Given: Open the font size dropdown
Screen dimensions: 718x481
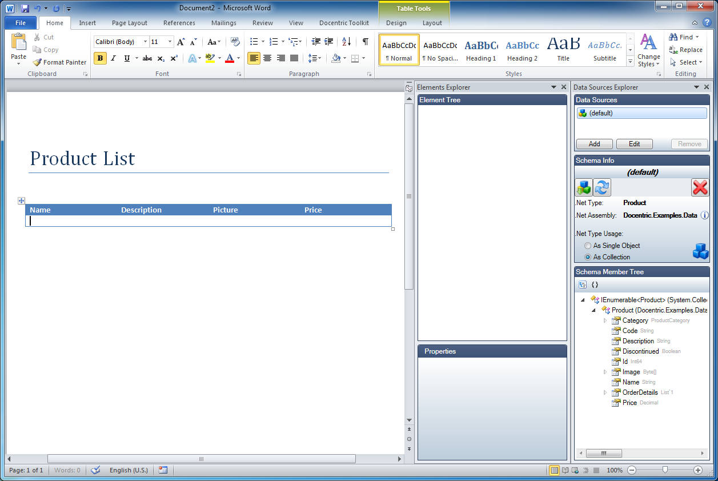Looking at the screenshot, I should coord(170,42).
